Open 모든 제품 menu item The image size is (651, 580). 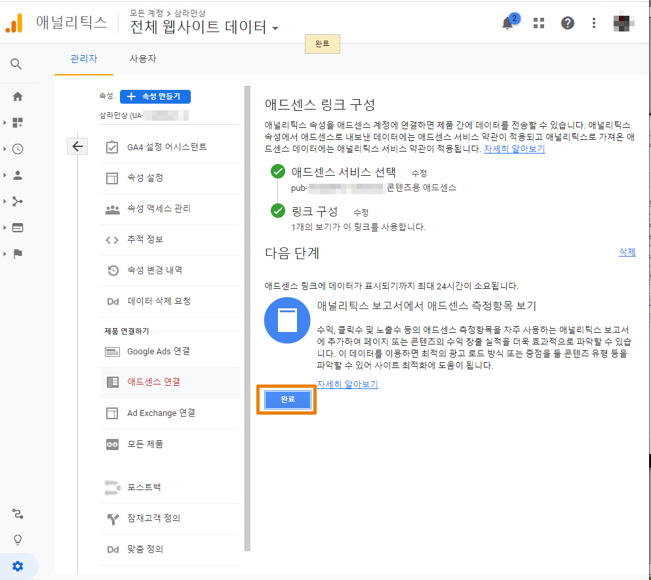point(170,444)
